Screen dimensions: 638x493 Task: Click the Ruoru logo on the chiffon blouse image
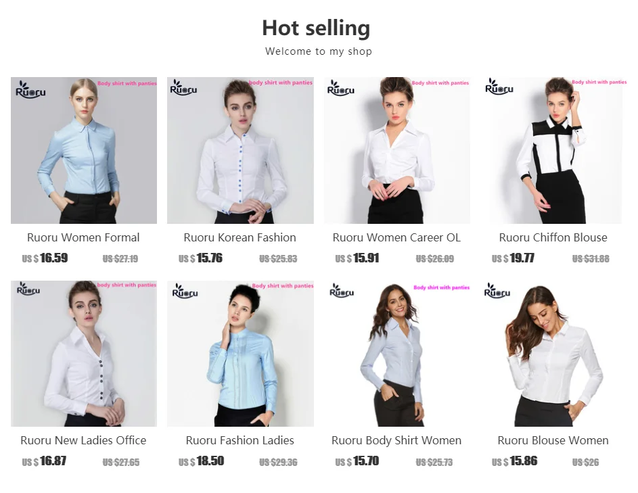pos(499,87)
